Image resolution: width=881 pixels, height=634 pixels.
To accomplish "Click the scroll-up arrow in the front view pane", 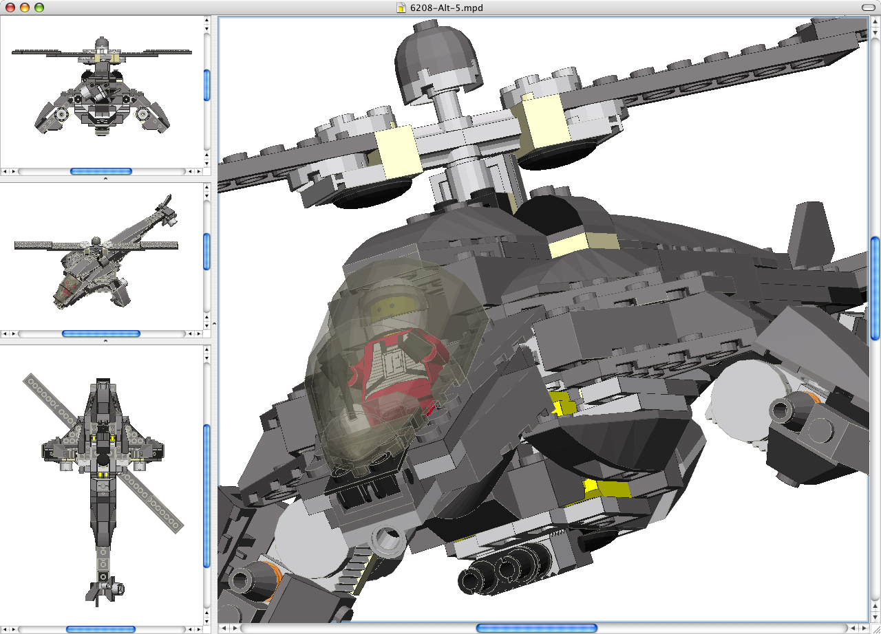I will [206, 21].
